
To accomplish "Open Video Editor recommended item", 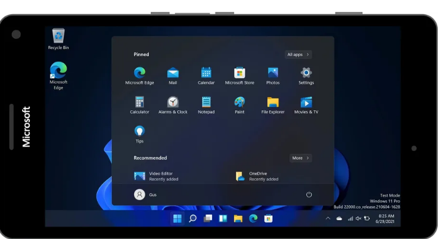I will pyautogui.click(x=156, y=176).
